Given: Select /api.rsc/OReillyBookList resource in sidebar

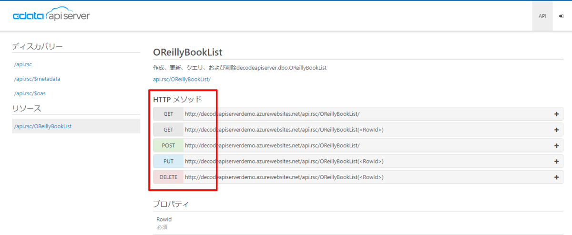Looking at the screenshot, I should click(76, 126).
